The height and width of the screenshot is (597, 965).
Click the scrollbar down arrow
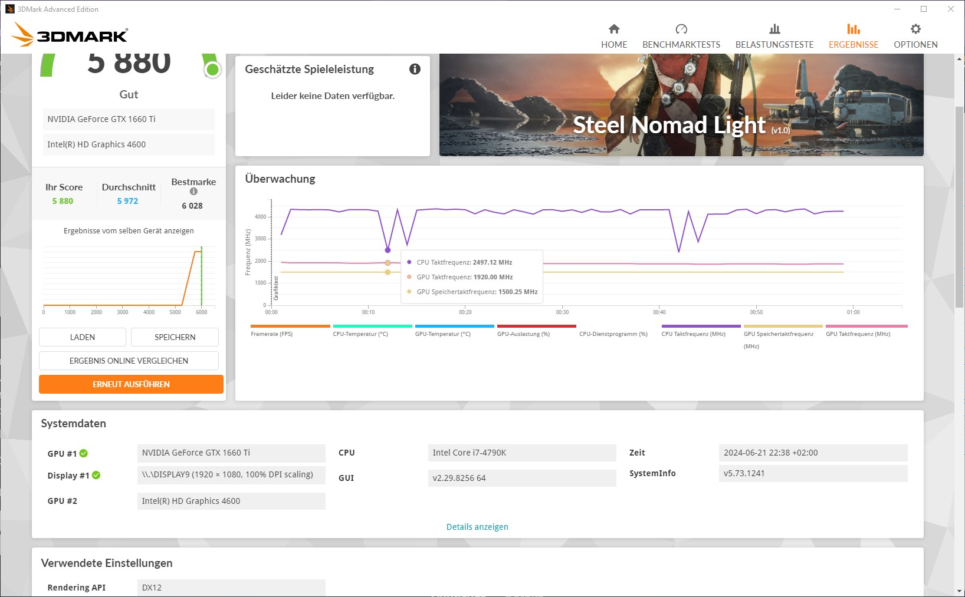[x=959, y=591]
